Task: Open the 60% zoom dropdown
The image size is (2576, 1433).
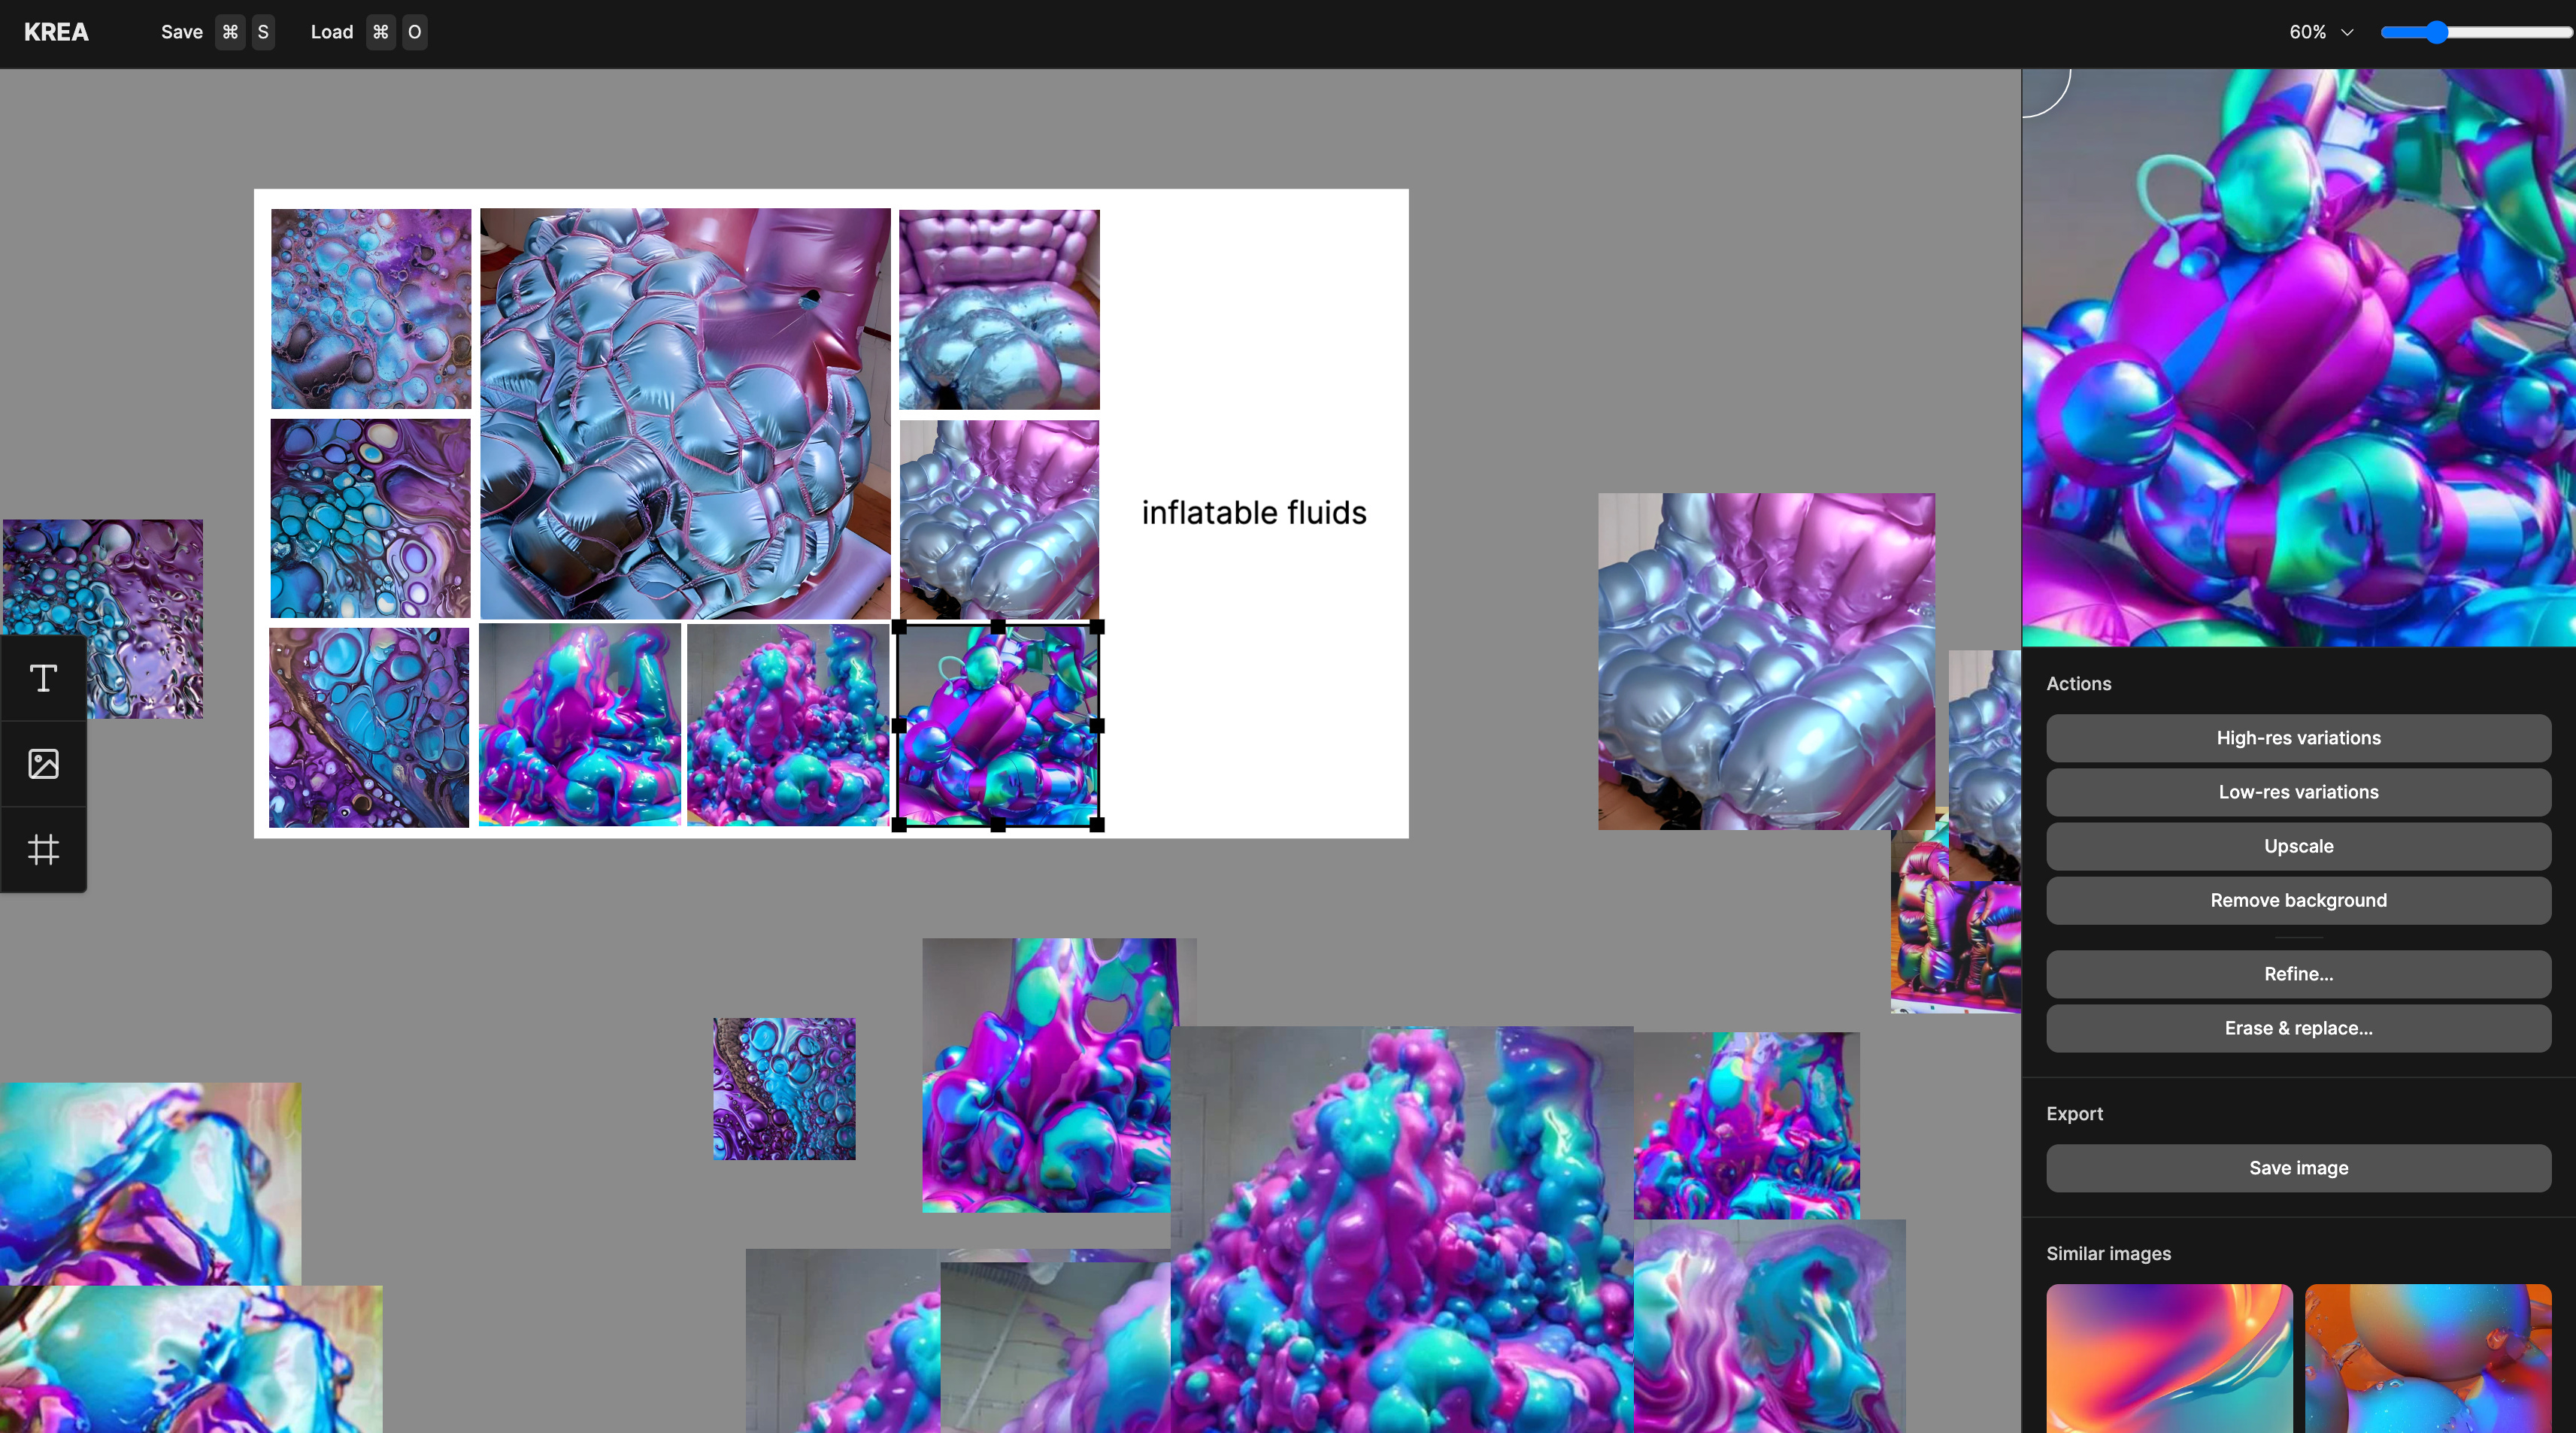Action: pos(2321,32)
